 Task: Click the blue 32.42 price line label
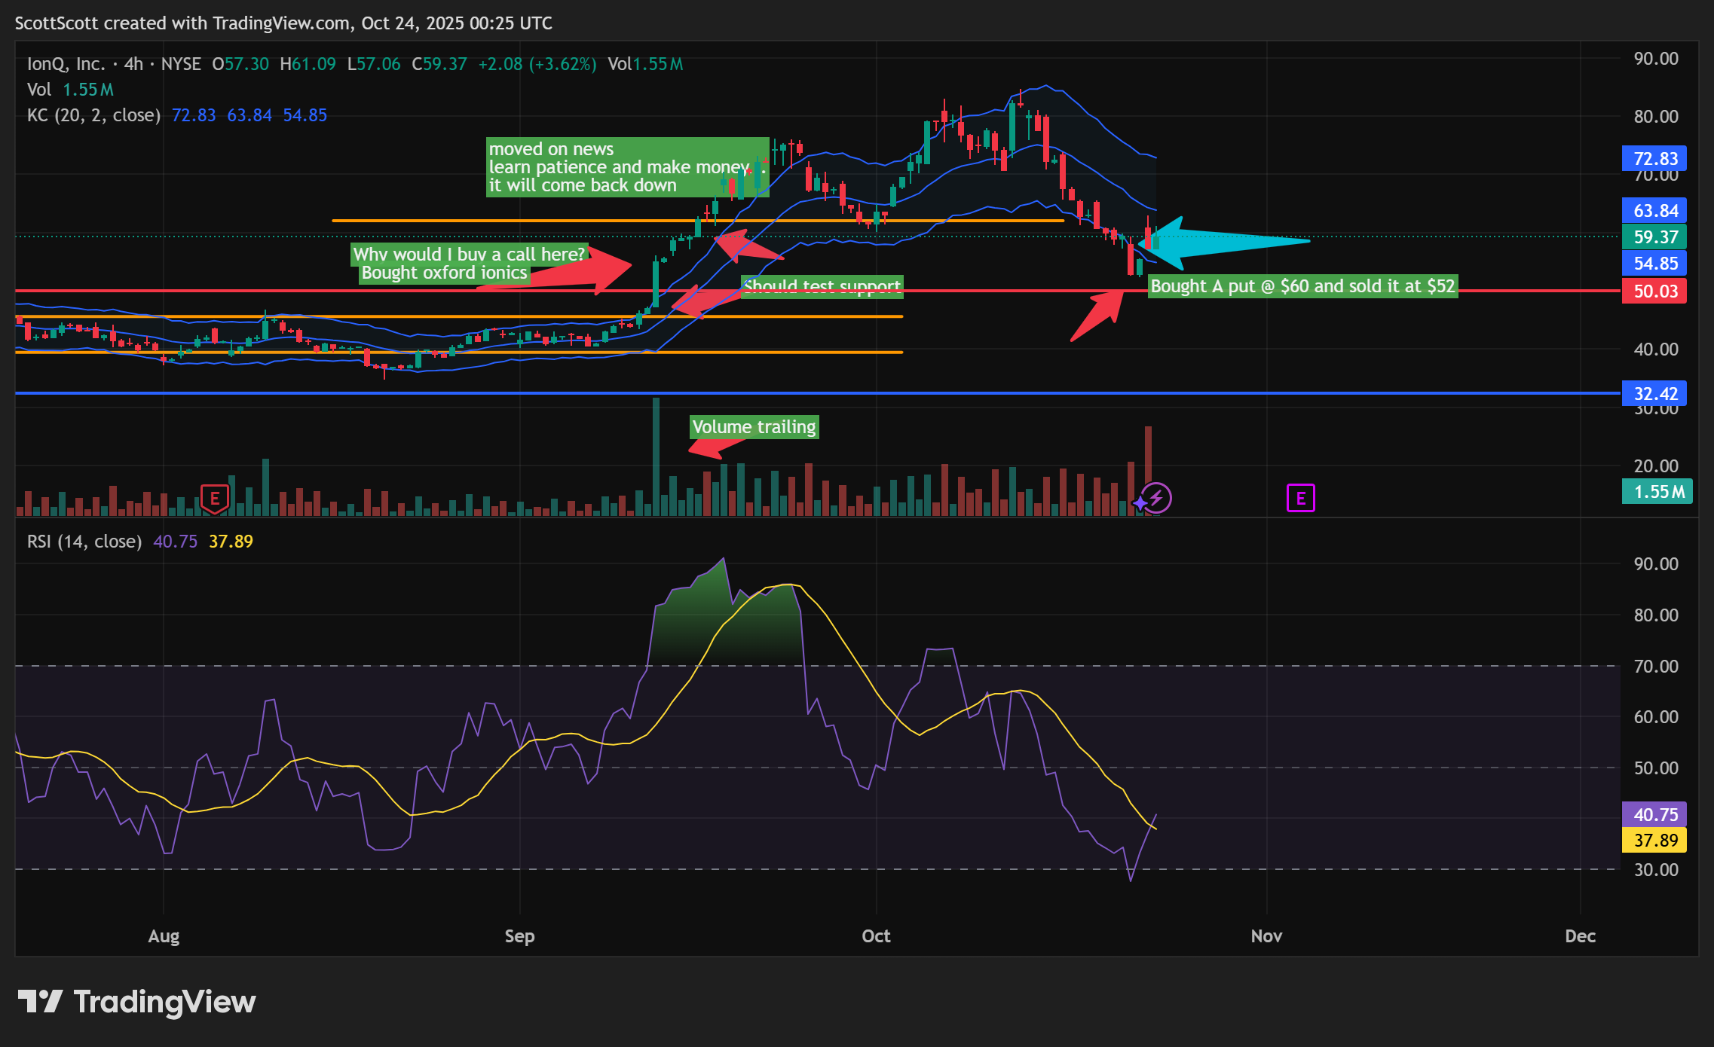[x=1654, y=394]
